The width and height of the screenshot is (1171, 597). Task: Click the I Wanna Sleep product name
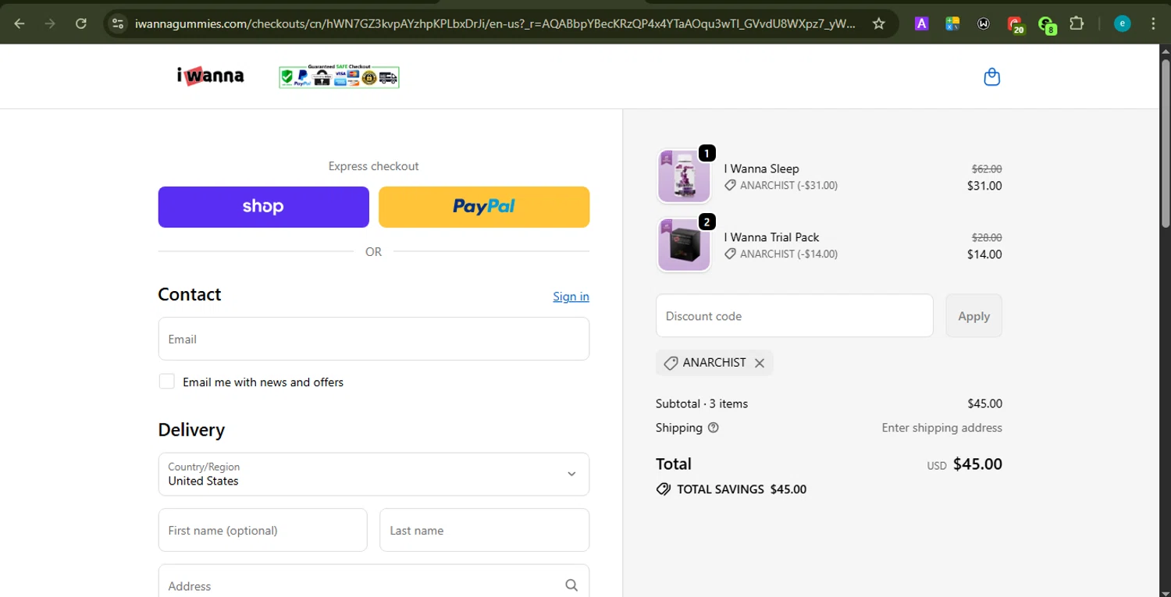point(761,169)
